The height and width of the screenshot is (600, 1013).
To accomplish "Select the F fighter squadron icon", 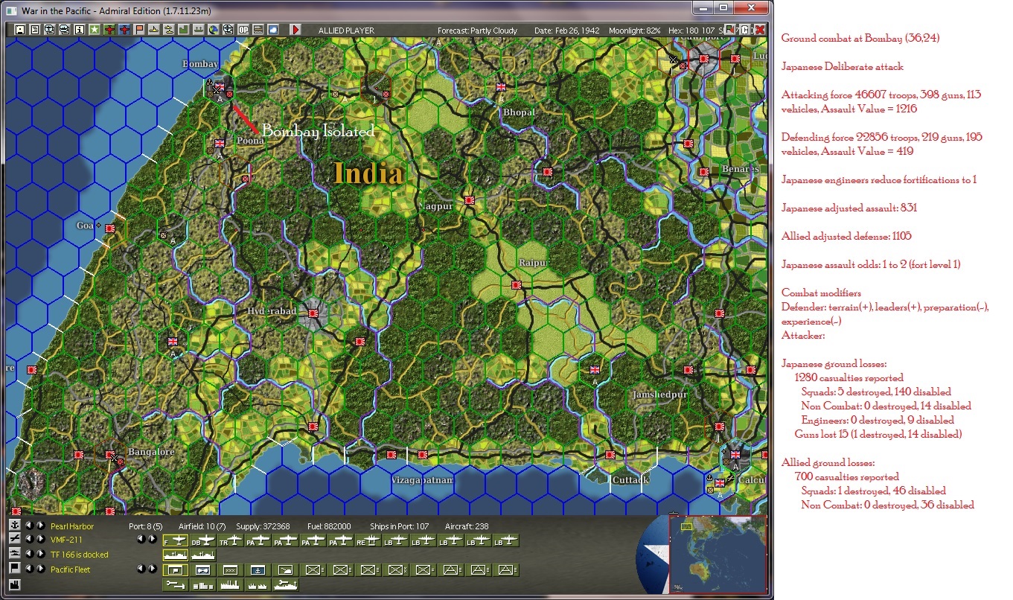I will [176, 540].
